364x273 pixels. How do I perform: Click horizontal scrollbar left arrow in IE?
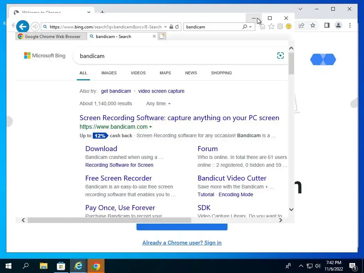(x=23, y=220)
